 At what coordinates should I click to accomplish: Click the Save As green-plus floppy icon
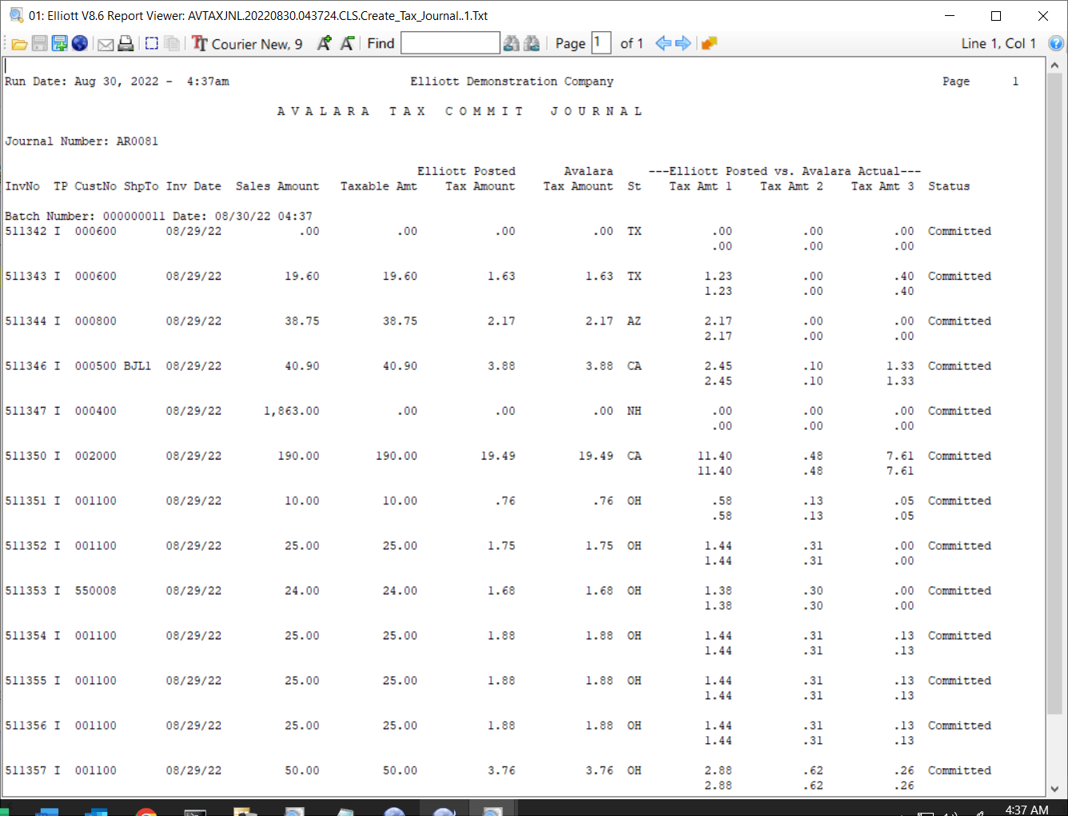(59, 44)
